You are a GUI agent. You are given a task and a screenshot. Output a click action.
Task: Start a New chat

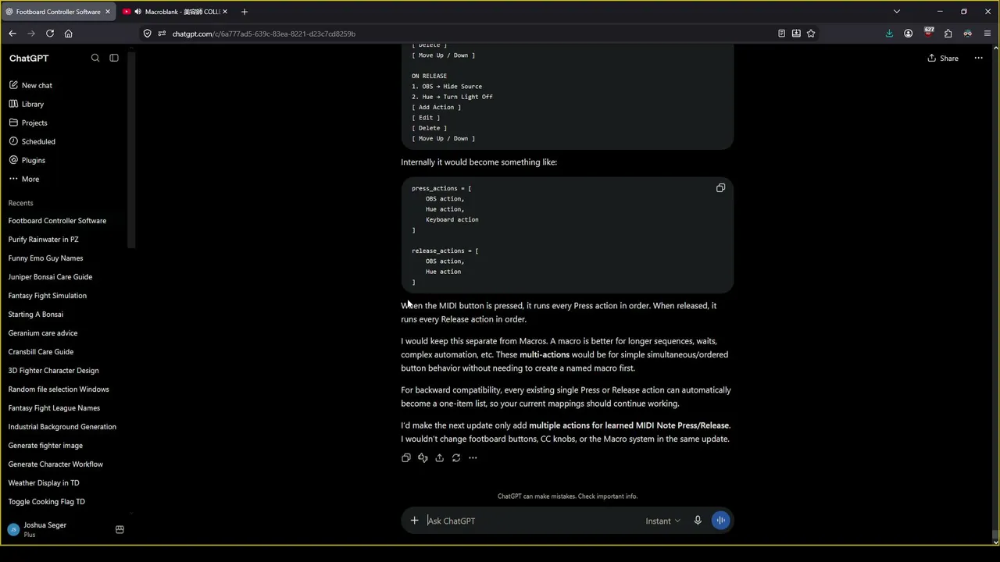[30, 85]
